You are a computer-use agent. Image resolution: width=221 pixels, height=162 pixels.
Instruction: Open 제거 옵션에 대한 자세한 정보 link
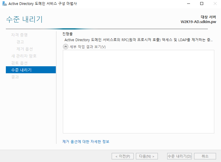pos(86,142)
